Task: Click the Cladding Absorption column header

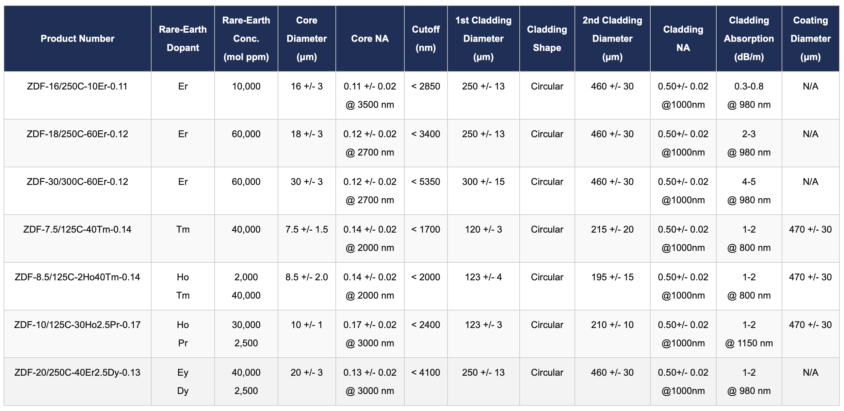Action: pyautogui.click(x=748, y=39)
